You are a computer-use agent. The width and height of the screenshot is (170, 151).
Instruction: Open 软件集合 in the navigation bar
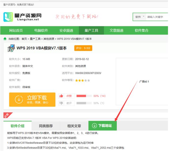tap(142, 30)
